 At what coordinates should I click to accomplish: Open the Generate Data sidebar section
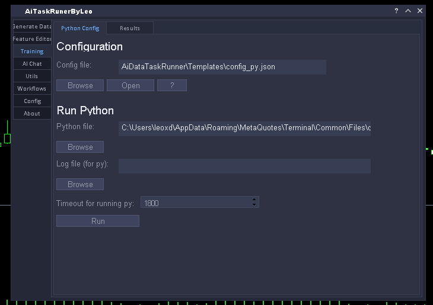(32, 27)
